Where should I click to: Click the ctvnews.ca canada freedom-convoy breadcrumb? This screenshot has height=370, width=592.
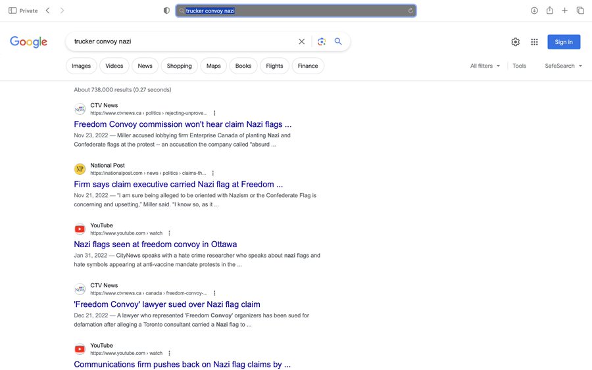149,293
